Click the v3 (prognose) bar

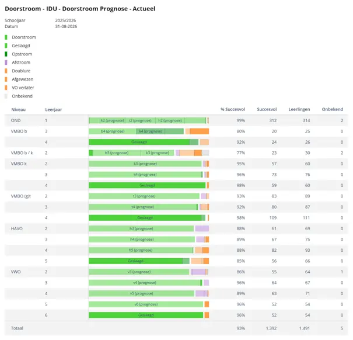pos(139,272)
